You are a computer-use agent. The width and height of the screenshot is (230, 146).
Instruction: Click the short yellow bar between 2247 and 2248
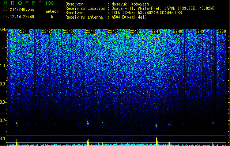tap(169, 144)
